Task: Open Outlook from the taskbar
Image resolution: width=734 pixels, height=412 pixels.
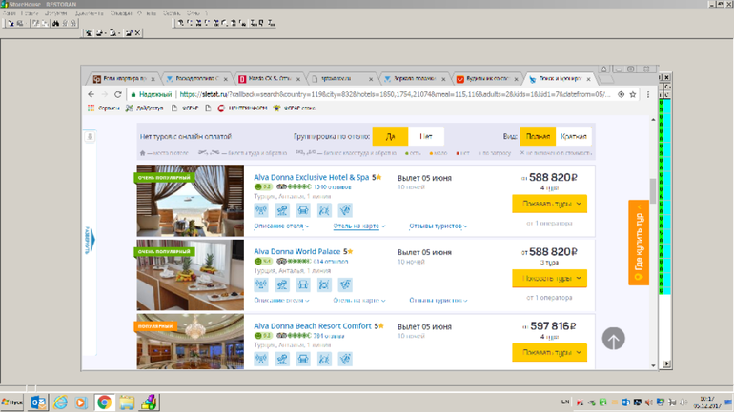Action: pyautogui.click(x=39, y=402)
